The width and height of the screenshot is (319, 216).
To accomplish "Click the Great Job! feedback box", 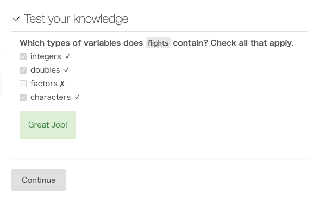I will click(x=48, y=125).
